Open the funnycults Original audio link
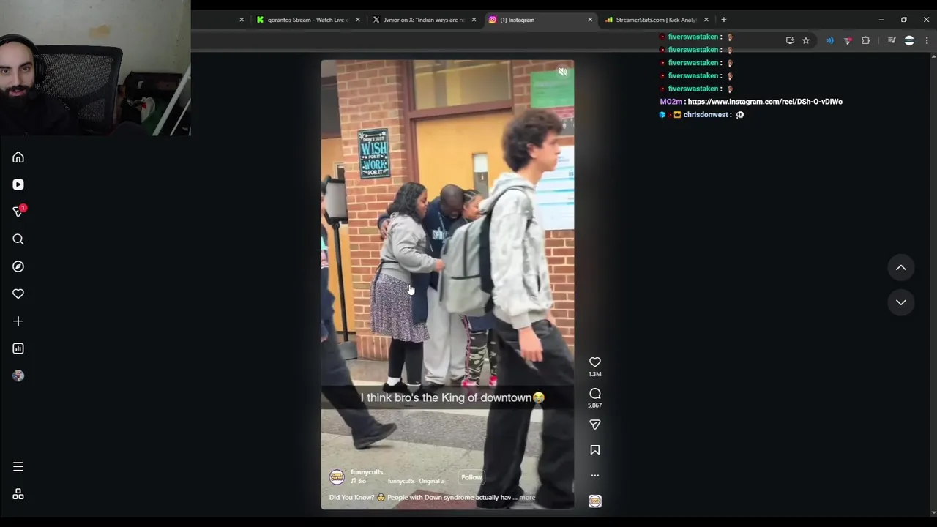Screen dimensions: 937x527 click(x=416, y=481)
